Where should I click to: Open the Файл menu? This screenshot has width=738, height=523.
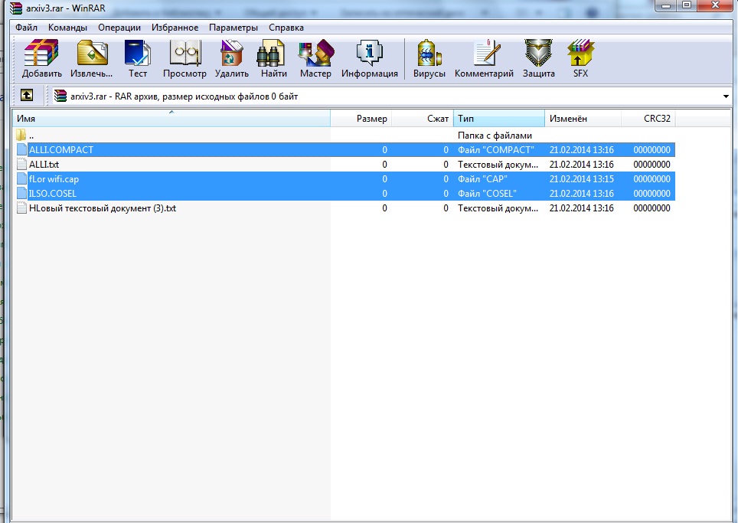coord(26,28)
